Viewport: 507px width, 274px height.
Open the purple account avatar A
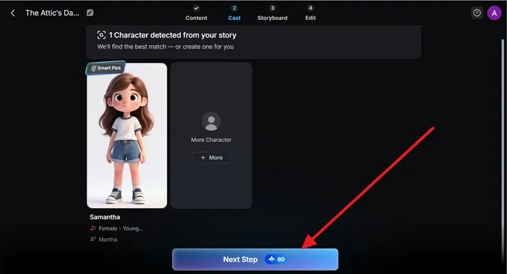point(494,13)
